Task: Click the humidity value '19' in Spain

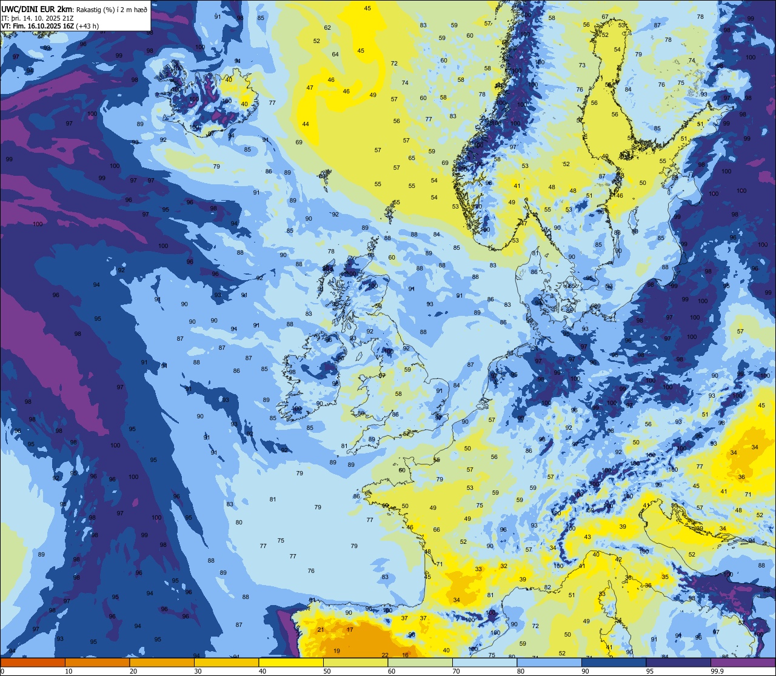Action: coord(337,651)
